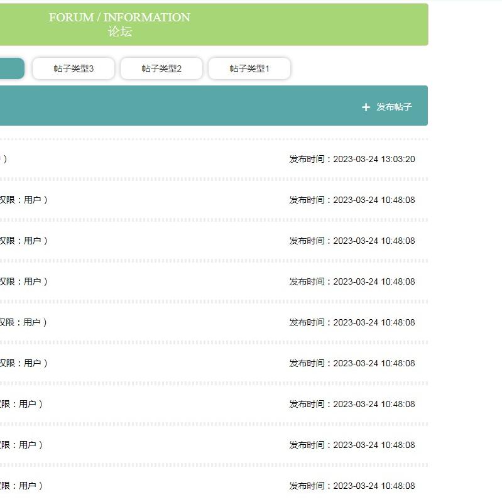Click the plus icon beside 发布帖子
The image size is (502, 502).
[366, 107]
